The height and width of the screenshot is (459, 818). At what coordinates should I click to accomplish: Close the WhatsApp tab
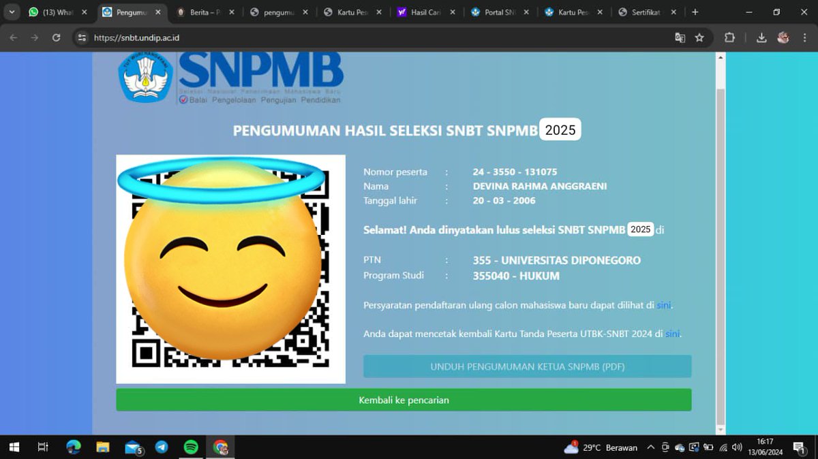point(84,12)
